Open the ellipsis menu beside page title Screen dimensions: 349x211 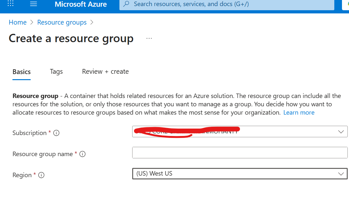pos(149,38)
